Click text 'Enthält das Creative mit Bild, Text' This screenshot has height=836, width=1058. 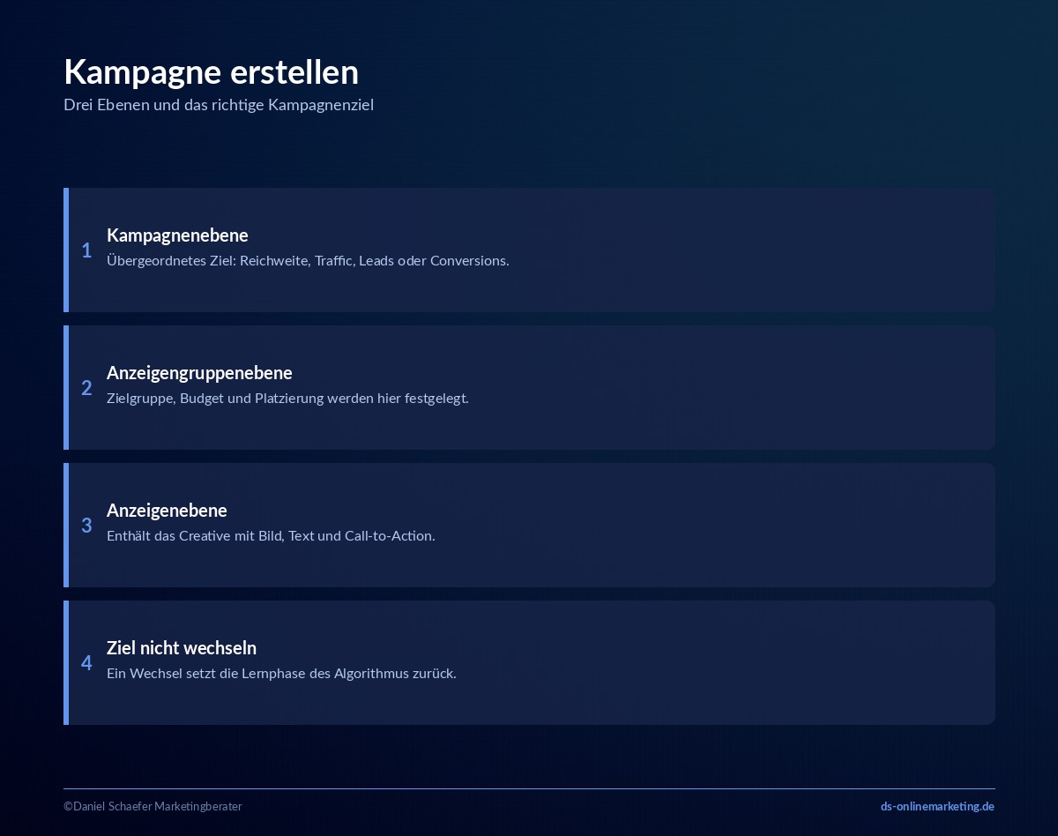pos(210,536)
